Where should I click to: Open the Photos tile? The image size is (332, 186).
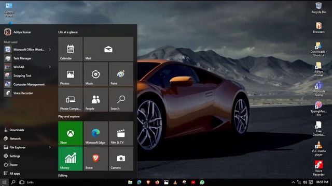tap(71, 74)
